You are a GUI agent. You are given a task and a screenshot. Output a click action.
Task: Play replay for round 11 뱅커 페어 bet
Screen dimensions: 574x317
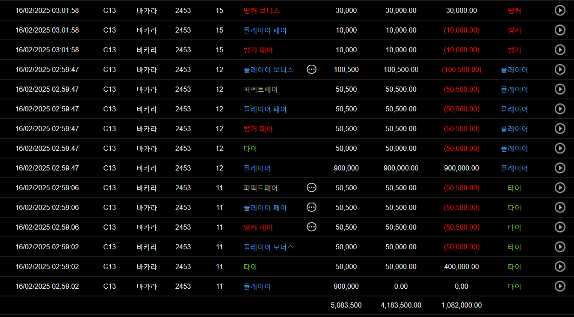[x=560, y=227]
